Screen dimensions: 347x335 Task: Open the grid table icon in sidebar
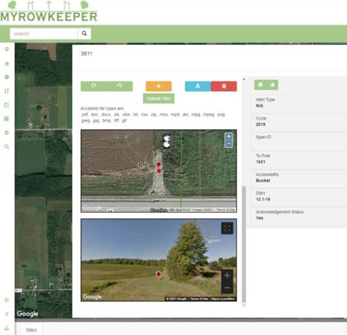(7, 119)
